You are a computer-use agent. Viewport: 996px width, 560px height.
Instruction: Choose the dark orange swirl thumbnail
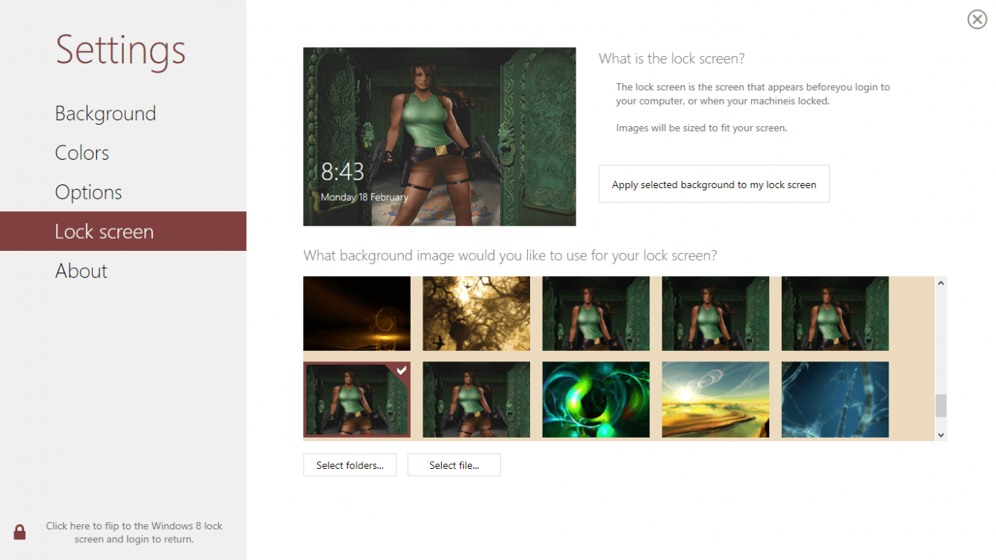[357, 314]
